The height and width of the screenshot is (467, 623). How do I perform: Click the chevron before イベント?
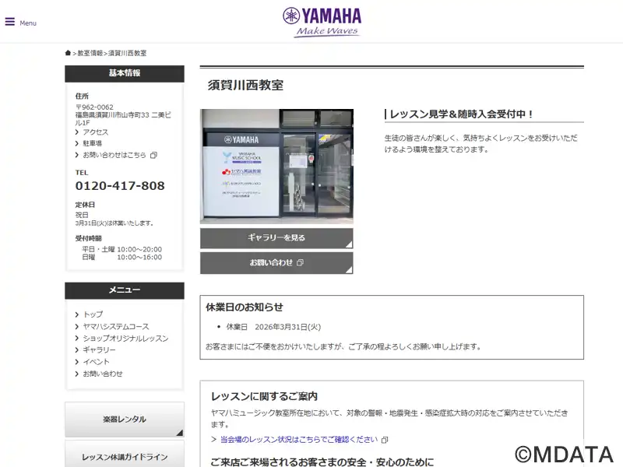coord(76,362)
